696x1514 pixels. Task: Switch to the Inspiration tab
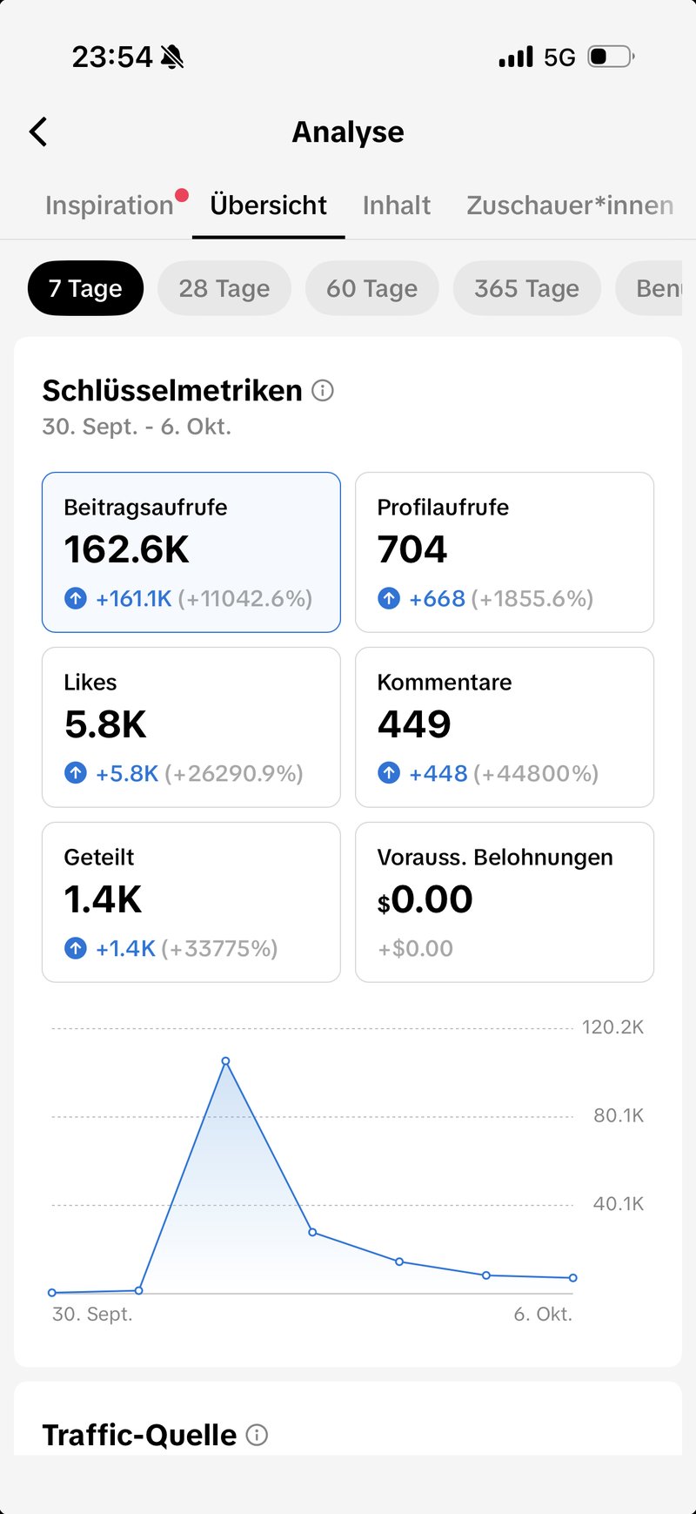coord(110,205)
